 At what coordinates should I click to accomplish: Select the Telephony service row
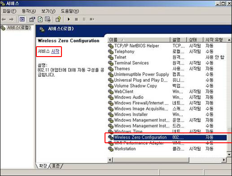[x=167, y=52]
